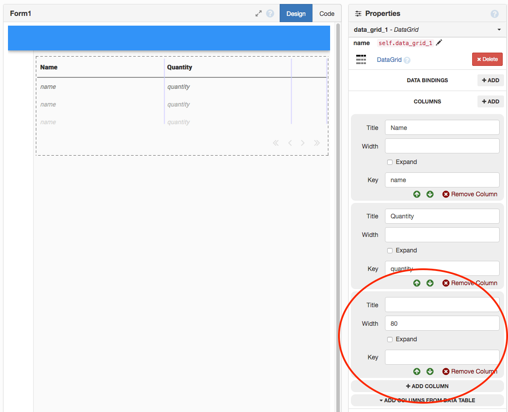Move Quantity column down with green arrow

[430, 283]
